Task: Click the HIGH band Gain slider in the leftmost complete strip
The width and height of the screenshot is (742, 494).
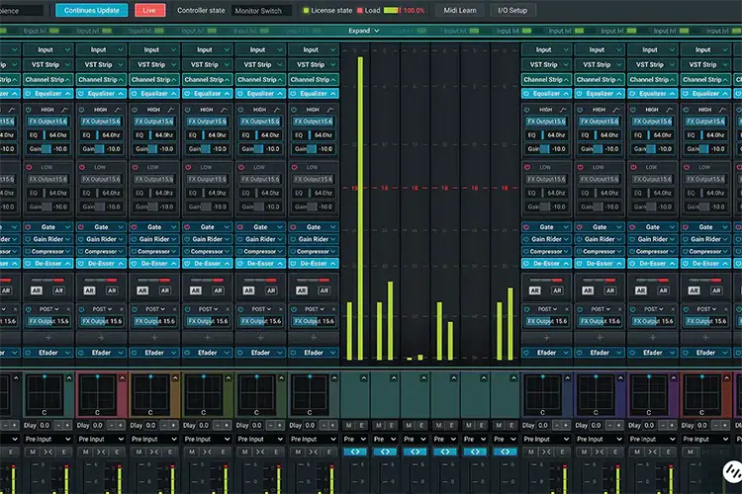Action: (x=47, y=149)
